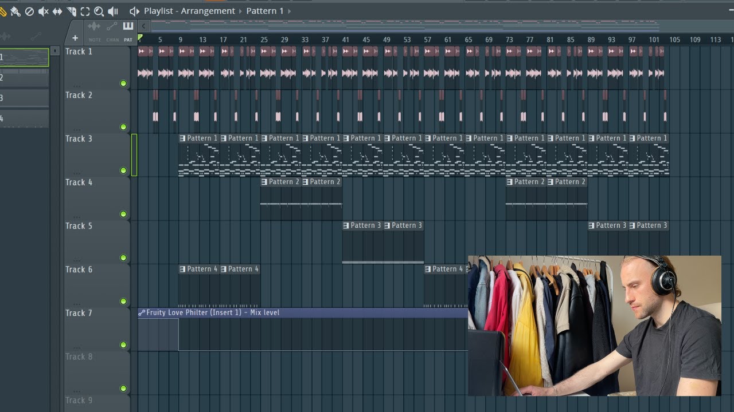Open the Playlist - Arrangement menu
The height and width of the screenshot is (412, 734).
point(189,11)
